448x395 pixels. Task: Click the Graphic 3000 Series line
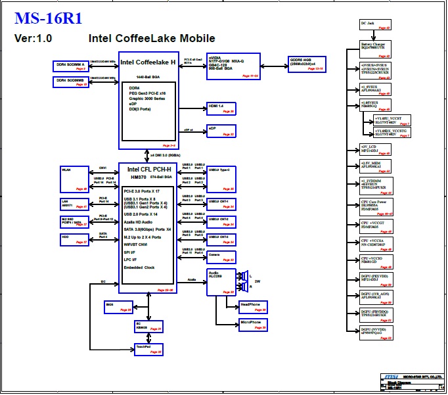tap(147, 99)
